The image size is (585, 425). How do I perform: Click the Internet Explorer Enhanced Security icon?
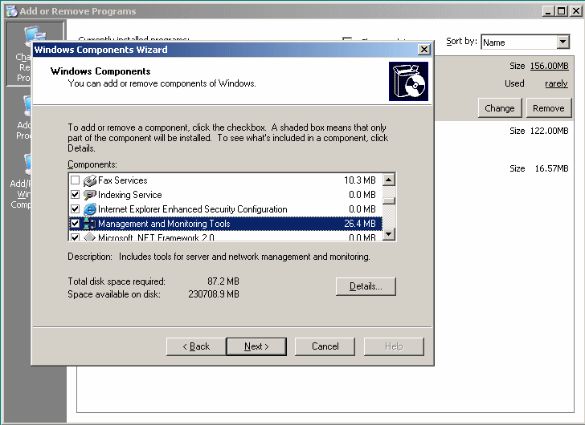tap(89, 209)
